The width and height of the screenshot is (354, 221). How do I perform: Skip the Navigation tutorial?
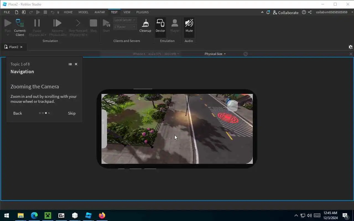tap(72, 113)
